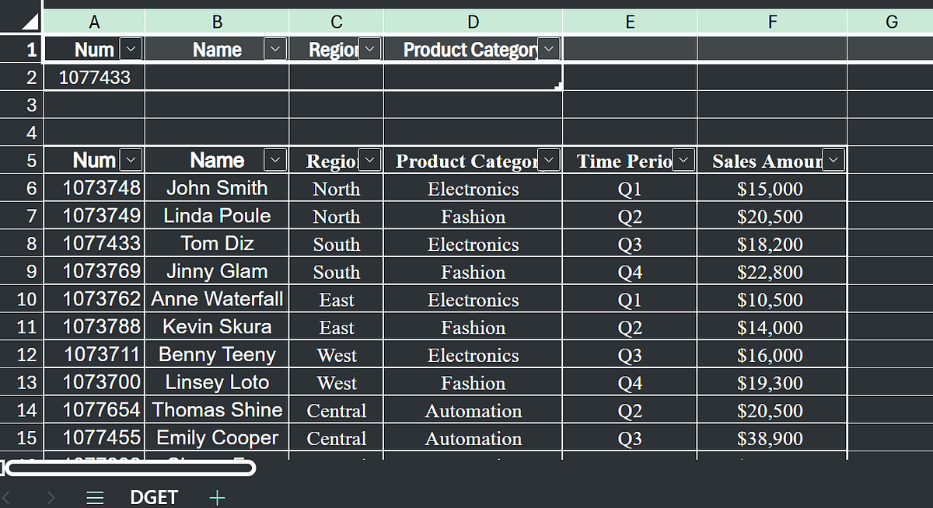This screenshot has width=933, height=508.
Task: Open the Num filter dropdown in row 1
Action: (x=131, y=48)
